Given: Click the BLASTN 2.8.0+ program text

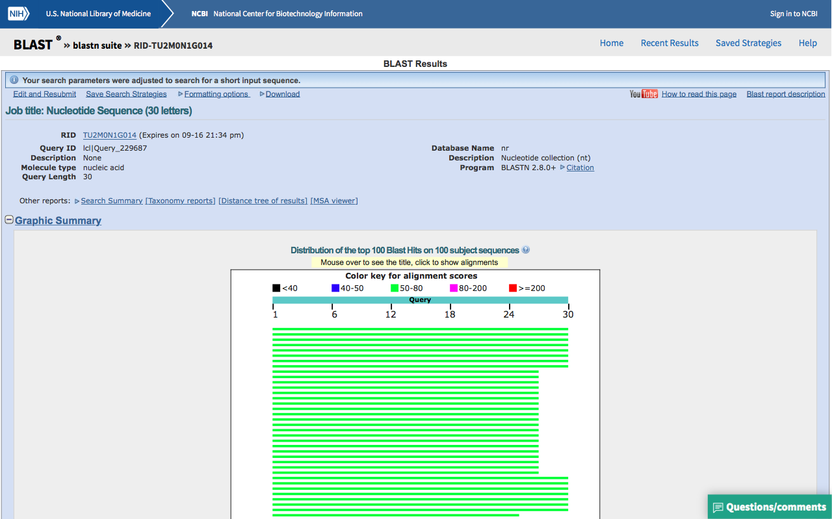Looking at the screenshot, I should click(528, 168).
